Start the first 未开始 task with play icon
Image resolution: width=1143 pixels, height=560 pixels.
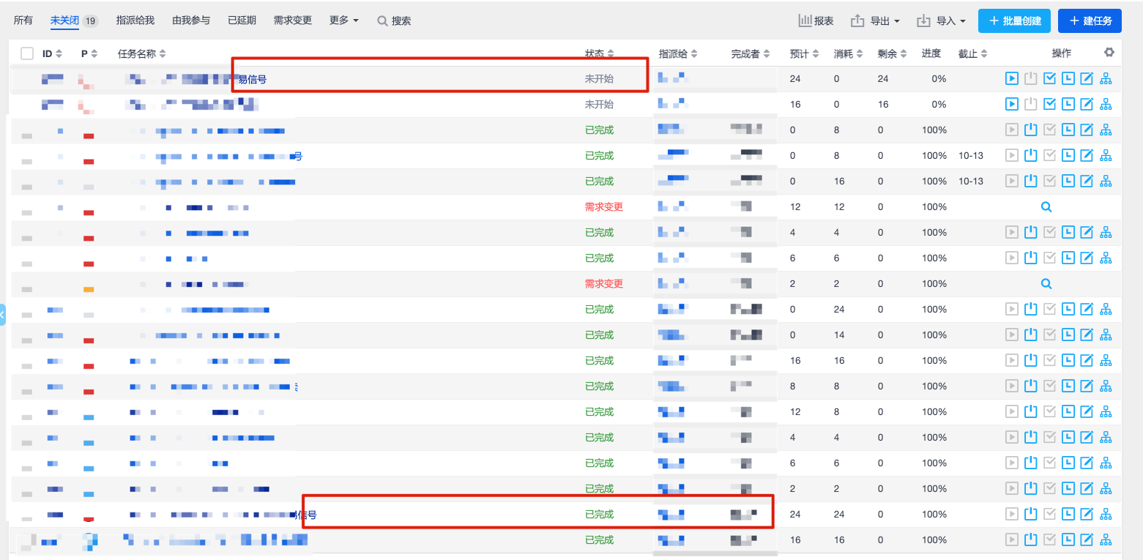point(1012,78)
